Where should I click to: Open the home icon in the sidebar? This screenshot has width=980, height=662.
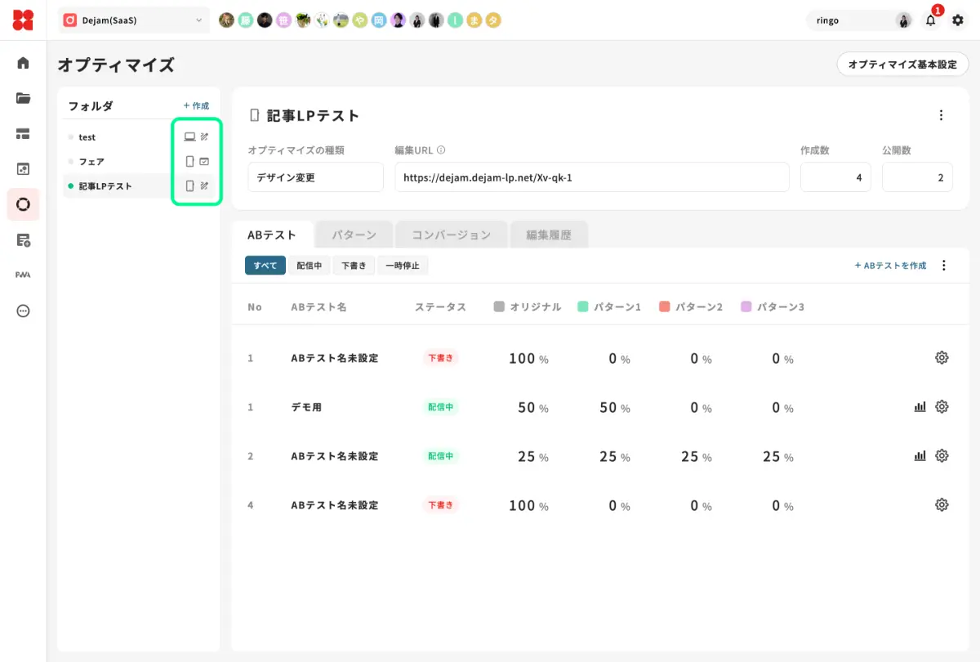point(23,63)
